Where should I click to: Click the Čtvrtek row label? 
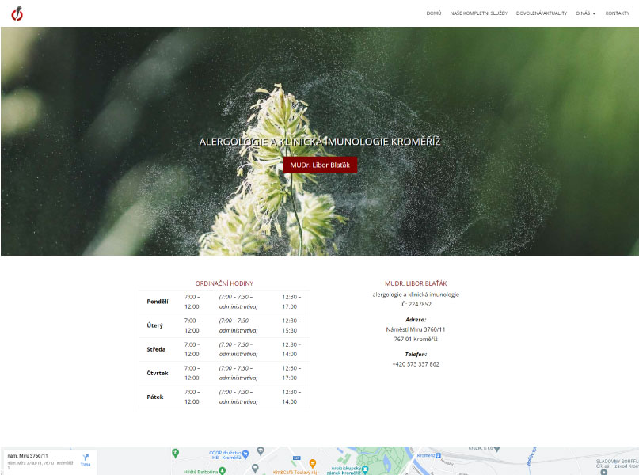(x=158, y=373)
